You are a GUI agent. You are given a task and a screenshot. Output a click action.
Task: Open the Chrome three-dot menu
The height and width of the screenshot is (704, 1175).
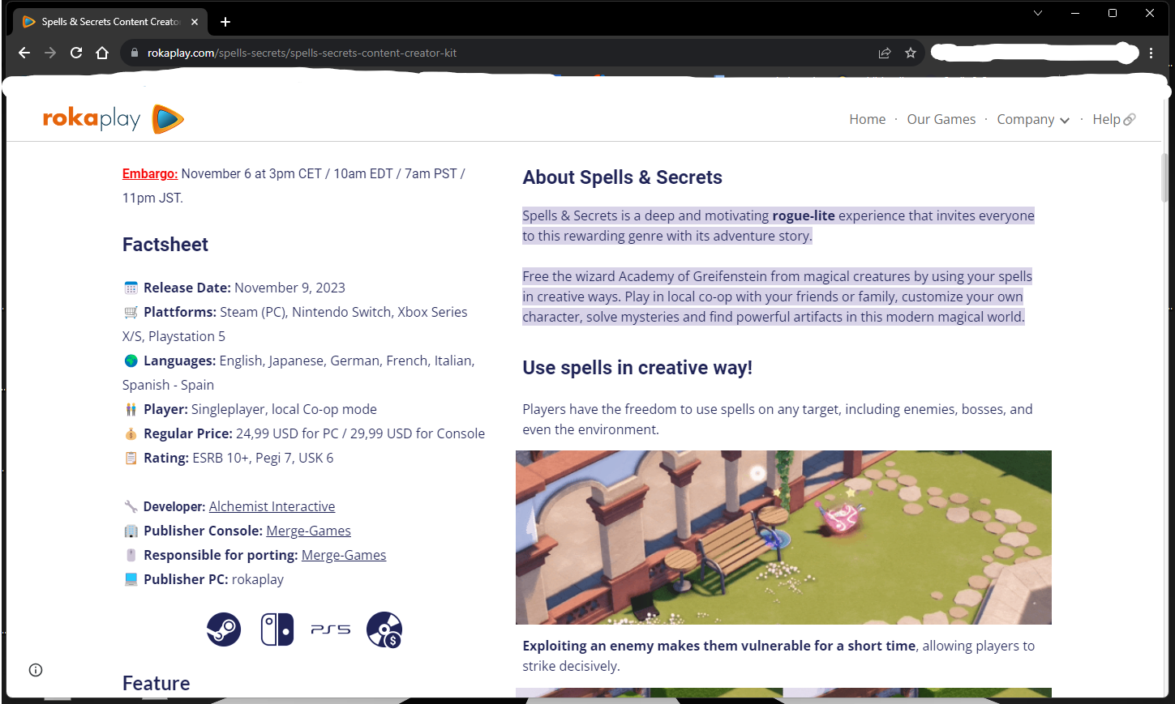click(1151, 53)
